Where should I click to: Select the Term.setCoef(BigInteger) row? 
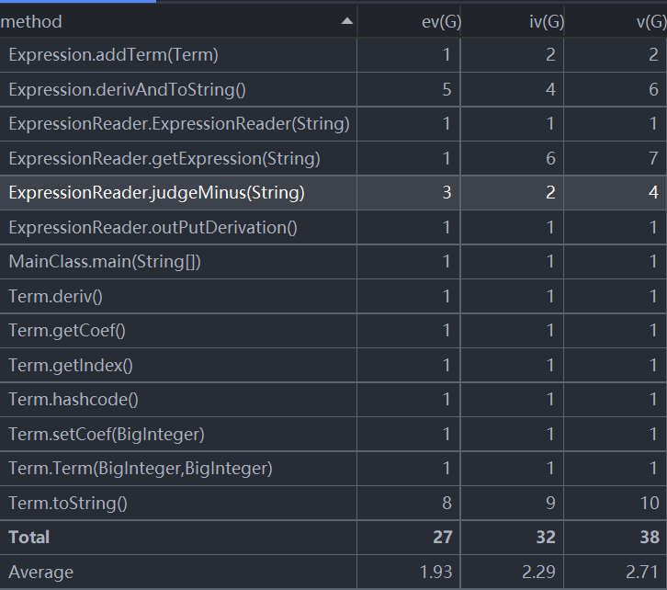click(x=333, y=435)
